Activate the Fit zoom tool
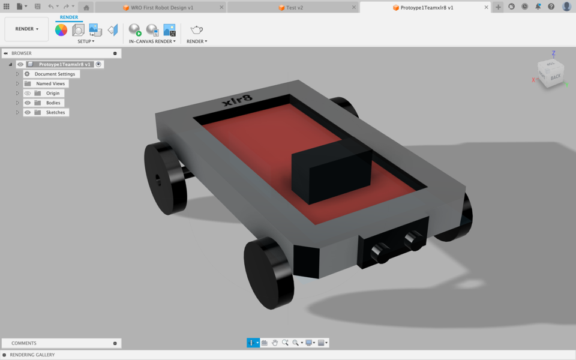 pyautogui.click(x=296, y=343)
